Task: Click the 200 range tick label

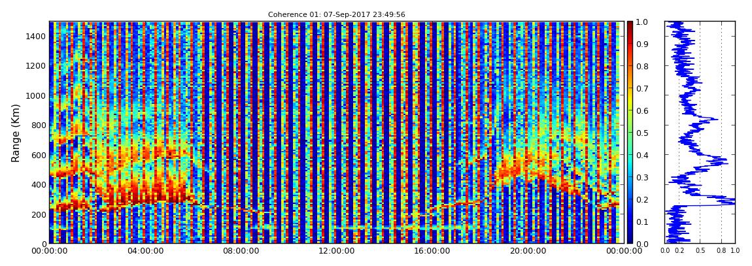Action: (x=39, y=214)
